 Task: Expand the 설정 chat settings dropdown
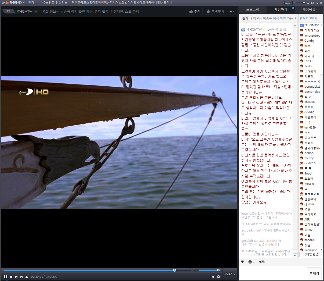click(x=263, y=262)
